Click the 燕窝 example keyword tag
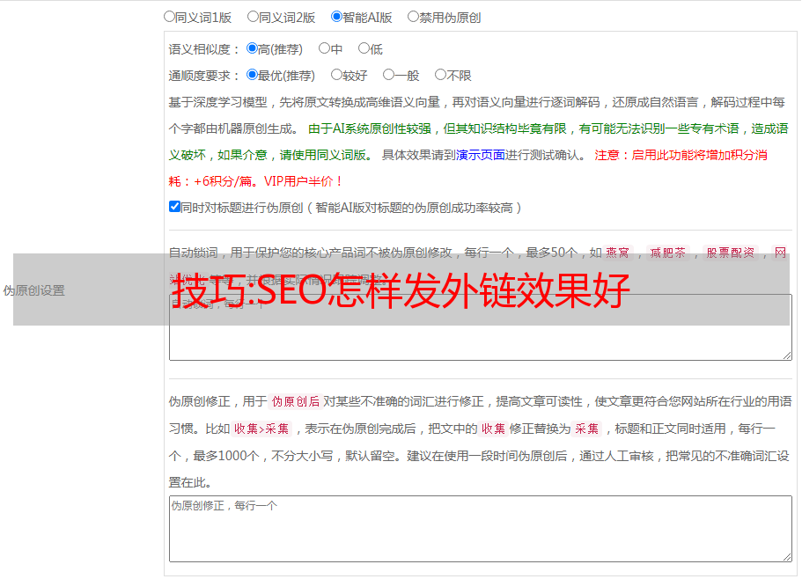 pos(618,253)
